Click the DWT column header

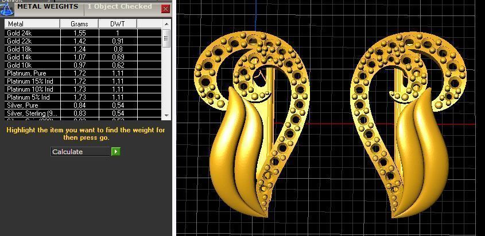118,23
